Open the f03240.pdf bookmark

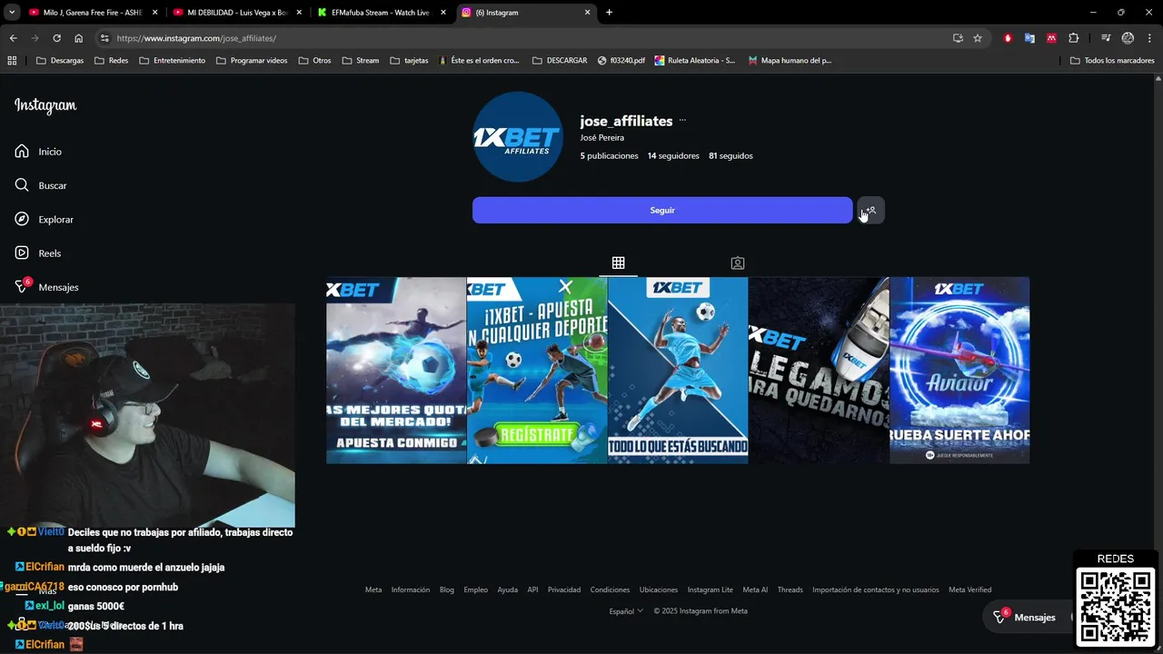coord(621,61)
